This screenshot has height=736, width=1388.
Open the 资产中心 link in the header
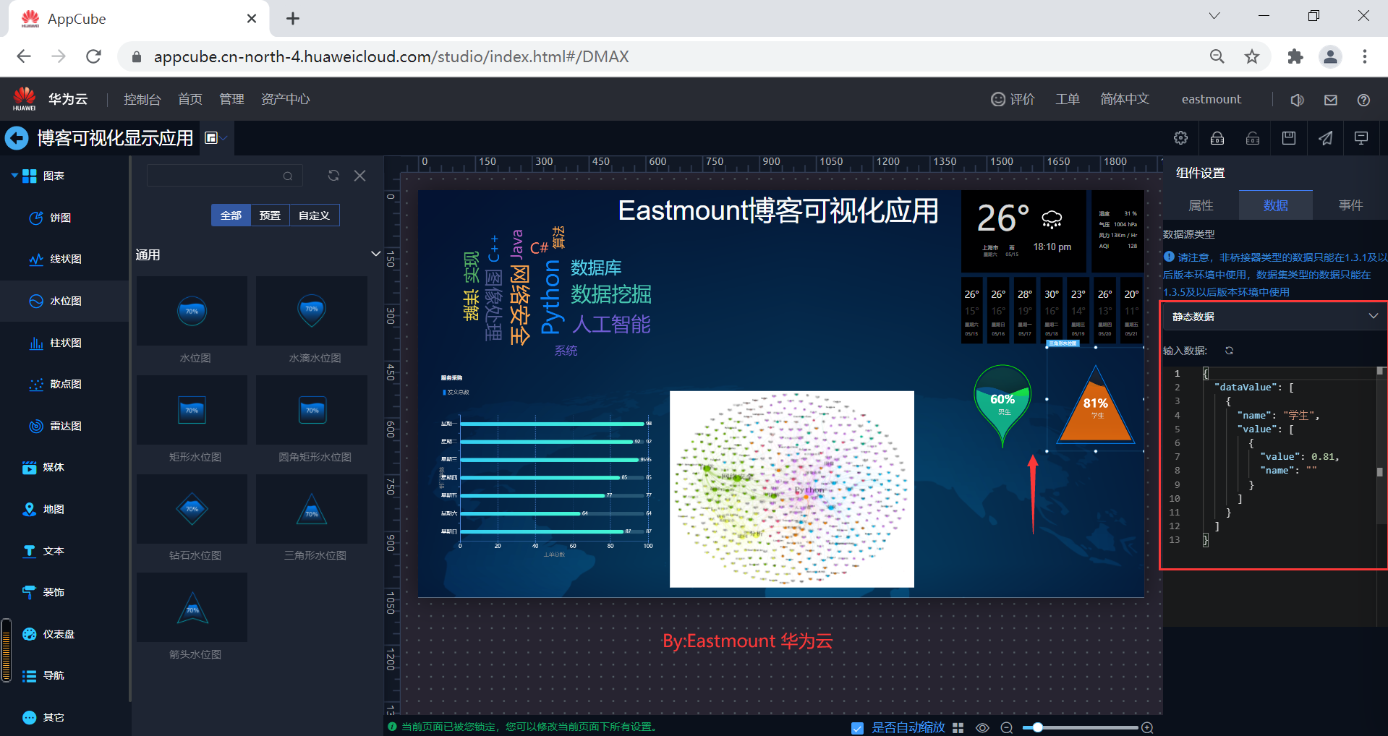(x=286, y=99)
